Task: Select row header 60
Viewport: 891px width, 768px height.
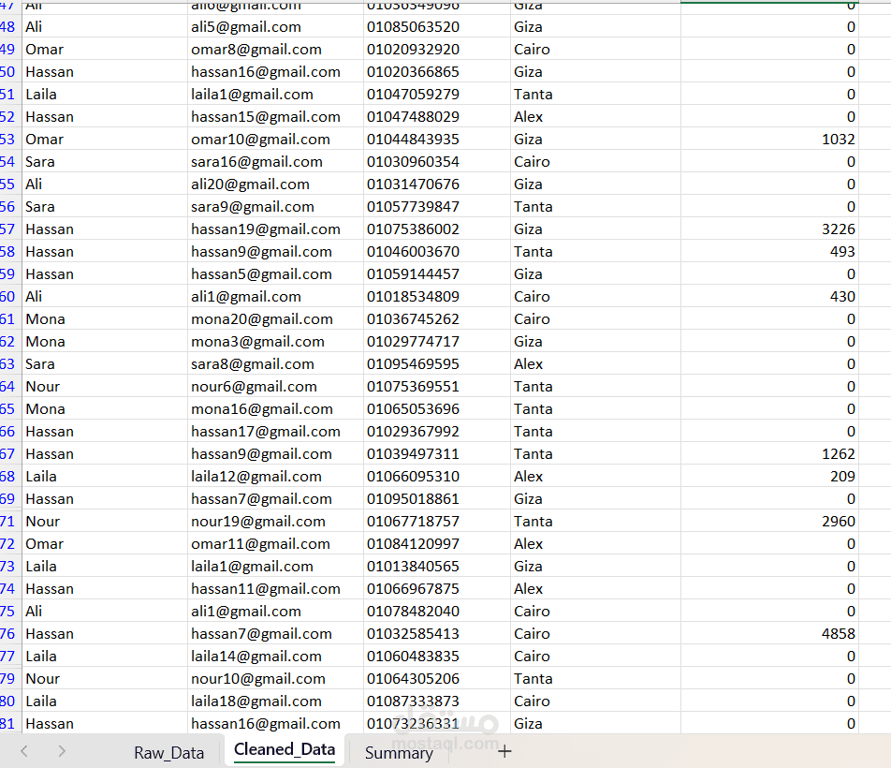Action: tap(9, 297)
